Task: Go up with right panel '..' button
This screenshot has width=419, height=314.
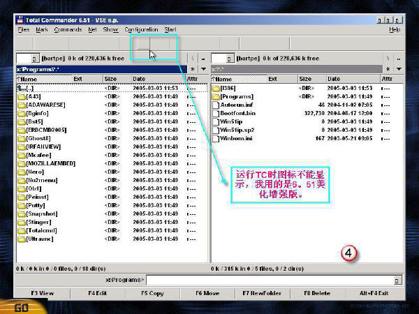Action: (x=399, y=59)
